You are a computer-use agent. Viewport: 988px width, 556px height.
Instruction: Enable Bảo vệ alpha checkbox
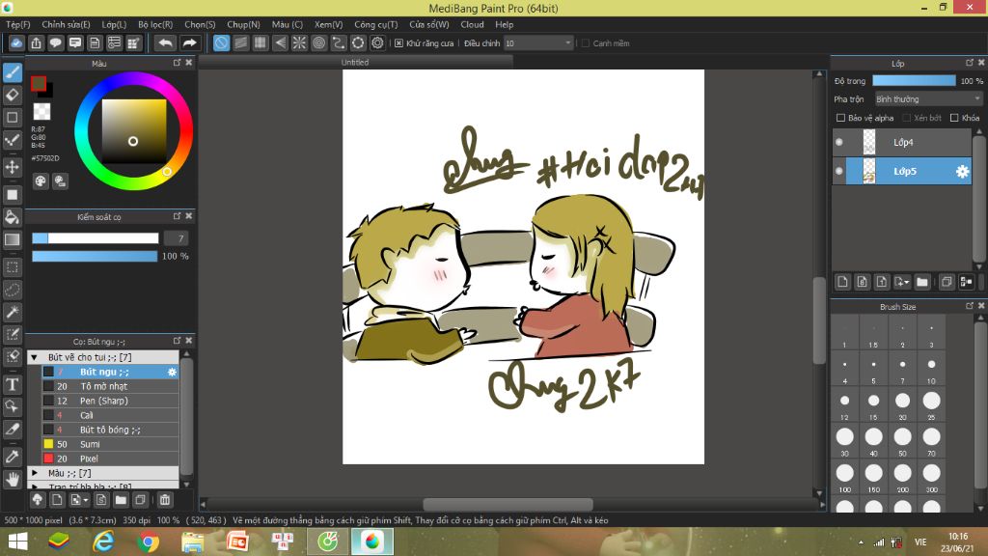[x=840, y=118]
